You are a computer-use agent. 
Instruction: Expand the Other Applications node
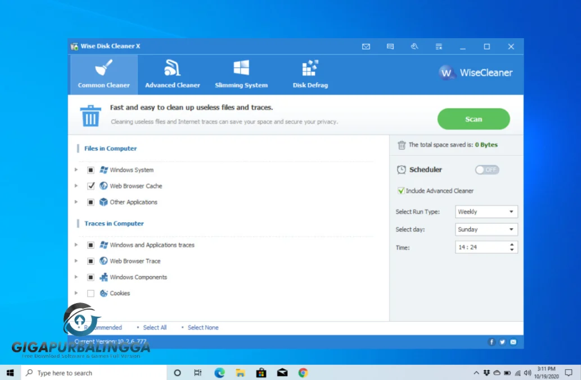(x=76, y=202)
